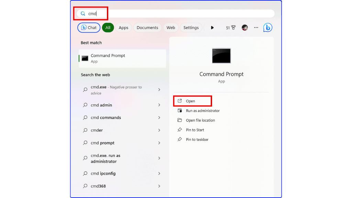
Task: Switch to the Apps filter tab
Action: click(x=123, y=27)
